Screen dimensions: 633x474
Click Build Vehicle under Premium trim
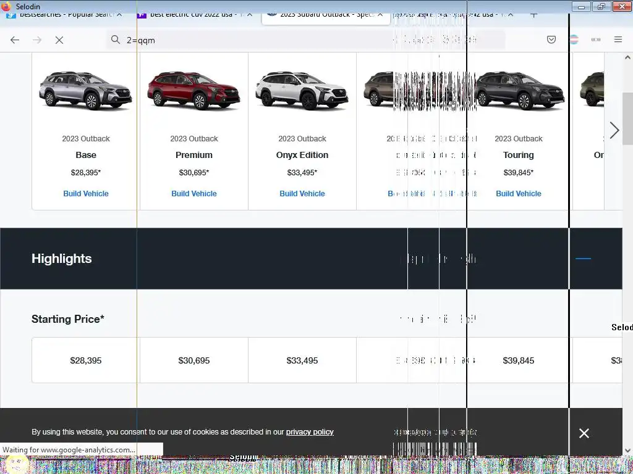pyautogui.click(x=194, y=193)
